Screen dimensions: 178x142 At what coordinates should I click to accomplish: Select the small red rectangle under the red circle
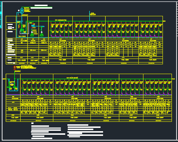tap(15, 69)
